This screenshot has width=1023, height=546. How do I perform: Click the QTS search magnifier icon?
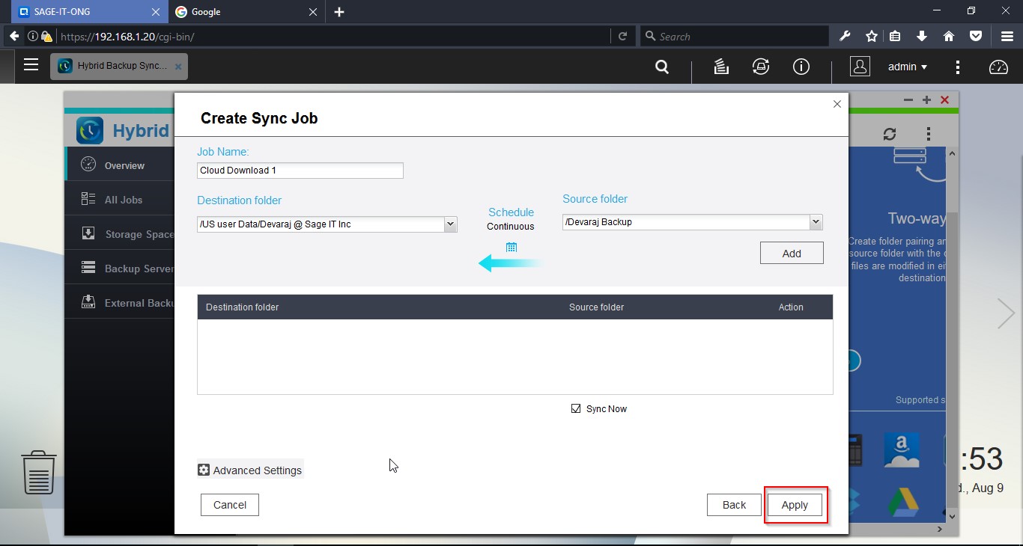coord(662,67)
